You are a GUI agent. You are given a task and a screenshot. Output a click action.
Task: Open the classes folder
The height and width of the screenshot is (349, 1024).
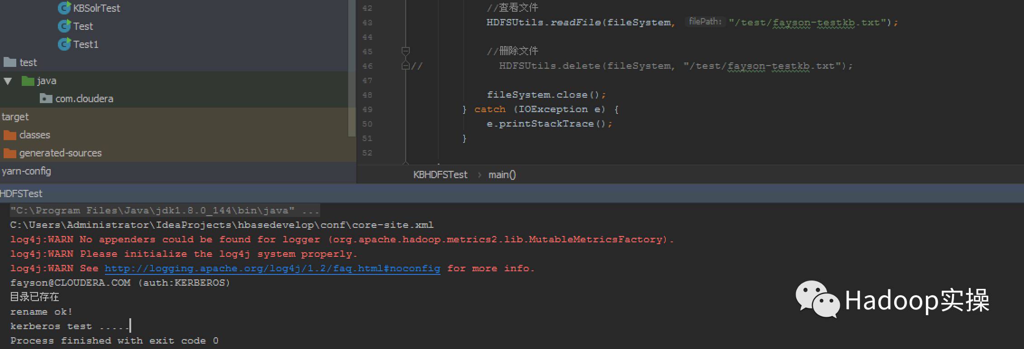(x=34, y=135)
